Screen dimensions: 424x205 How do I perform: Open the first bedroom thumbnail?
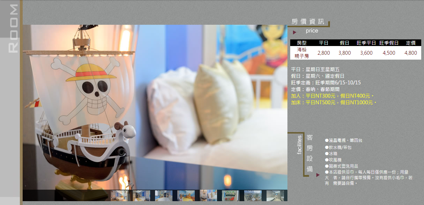[119, 196]
